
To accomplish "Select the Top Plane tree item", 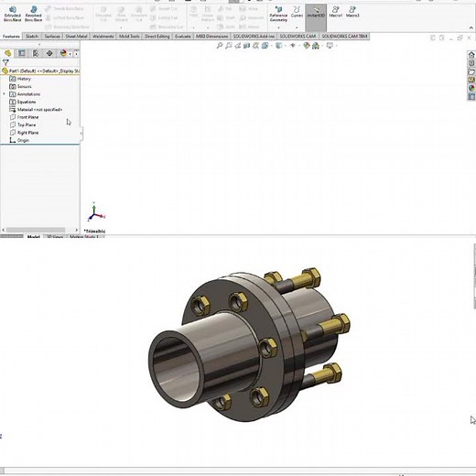I will pyautogui.click(x=23, y=124).
